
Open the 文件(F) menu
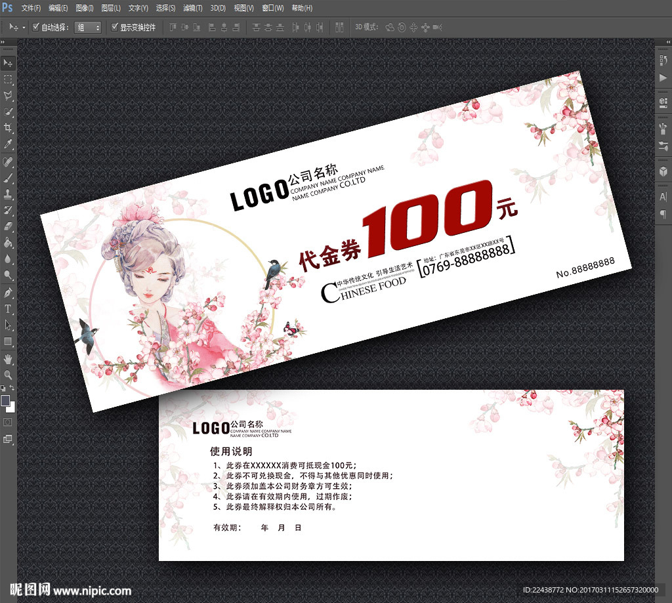coord(31,8)
